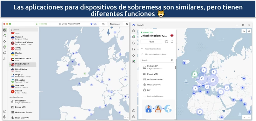Expand Devices in Meshnet section
Viewport: 256px width, 121px height.
153,96
